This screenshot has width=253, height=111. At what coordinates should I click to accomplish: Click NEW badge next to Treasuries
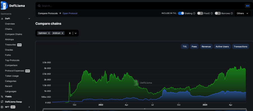click(x=19, y=45)
